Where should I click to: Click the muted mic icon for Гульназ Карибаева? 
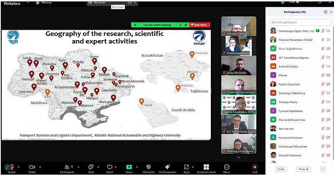pyautogui.click(x=323, y=111)
